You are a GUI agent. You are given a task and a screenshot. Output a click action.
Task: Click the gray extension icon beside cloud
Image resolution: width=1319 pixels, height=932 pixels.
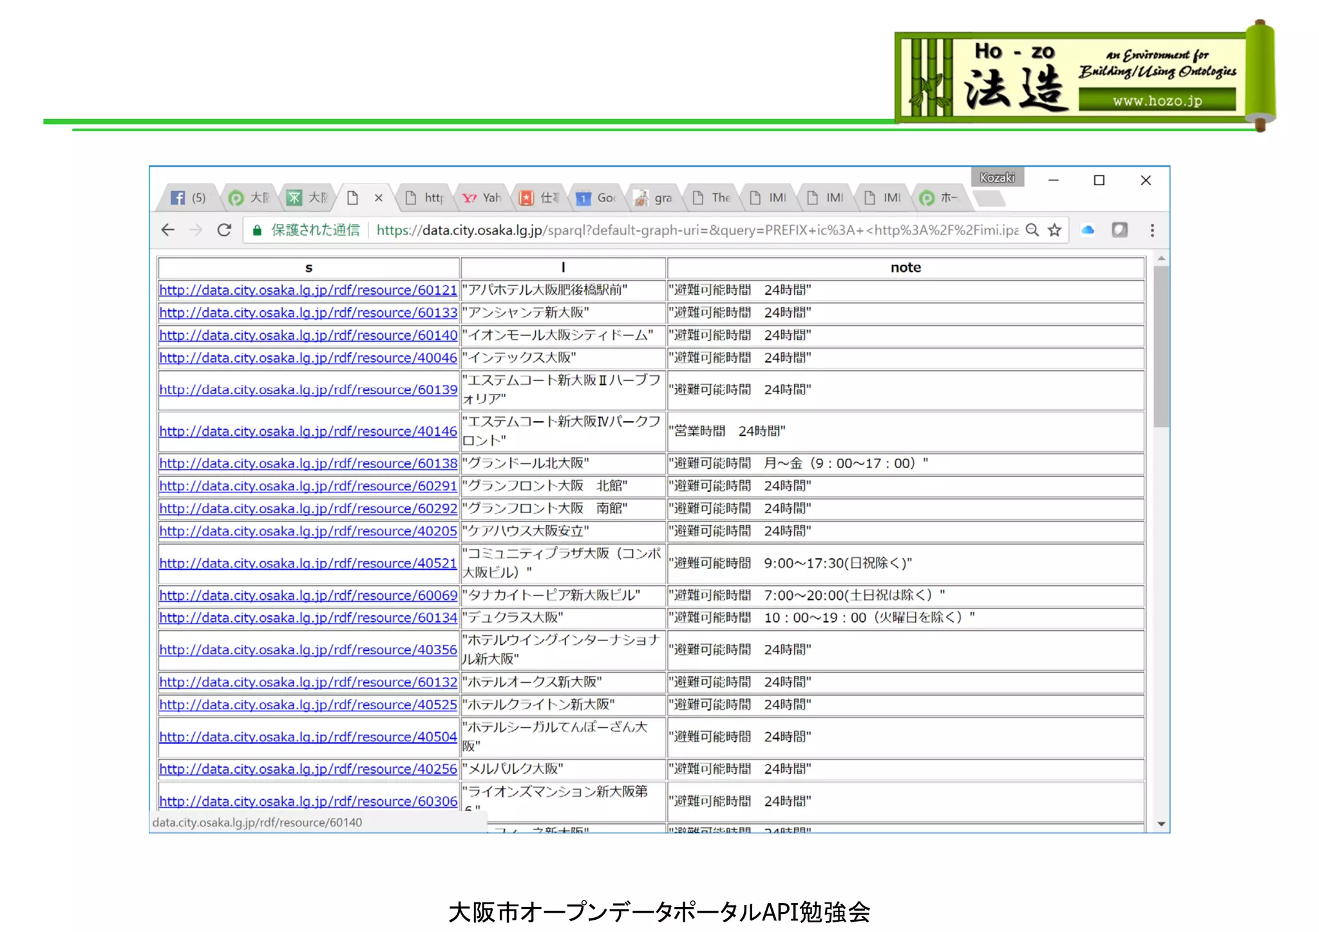tap(1119, 230)
